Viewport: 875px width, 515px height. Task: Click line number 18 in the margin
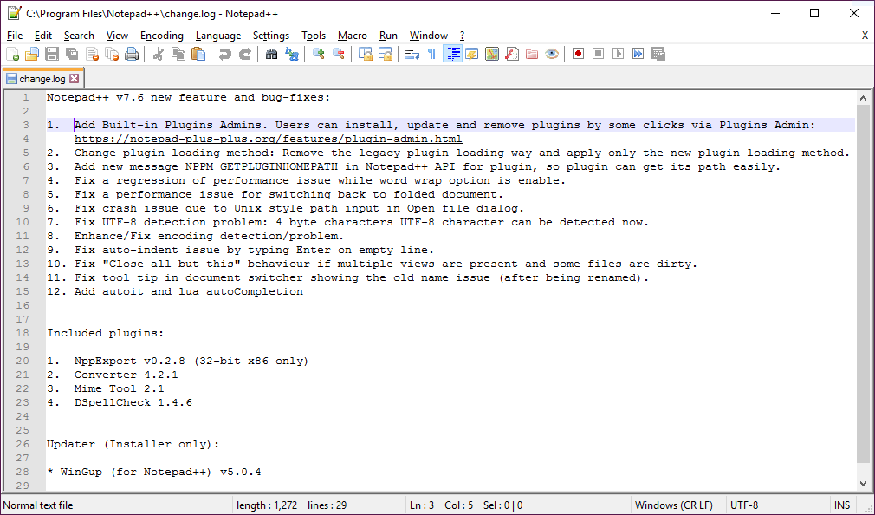[23, 334]
